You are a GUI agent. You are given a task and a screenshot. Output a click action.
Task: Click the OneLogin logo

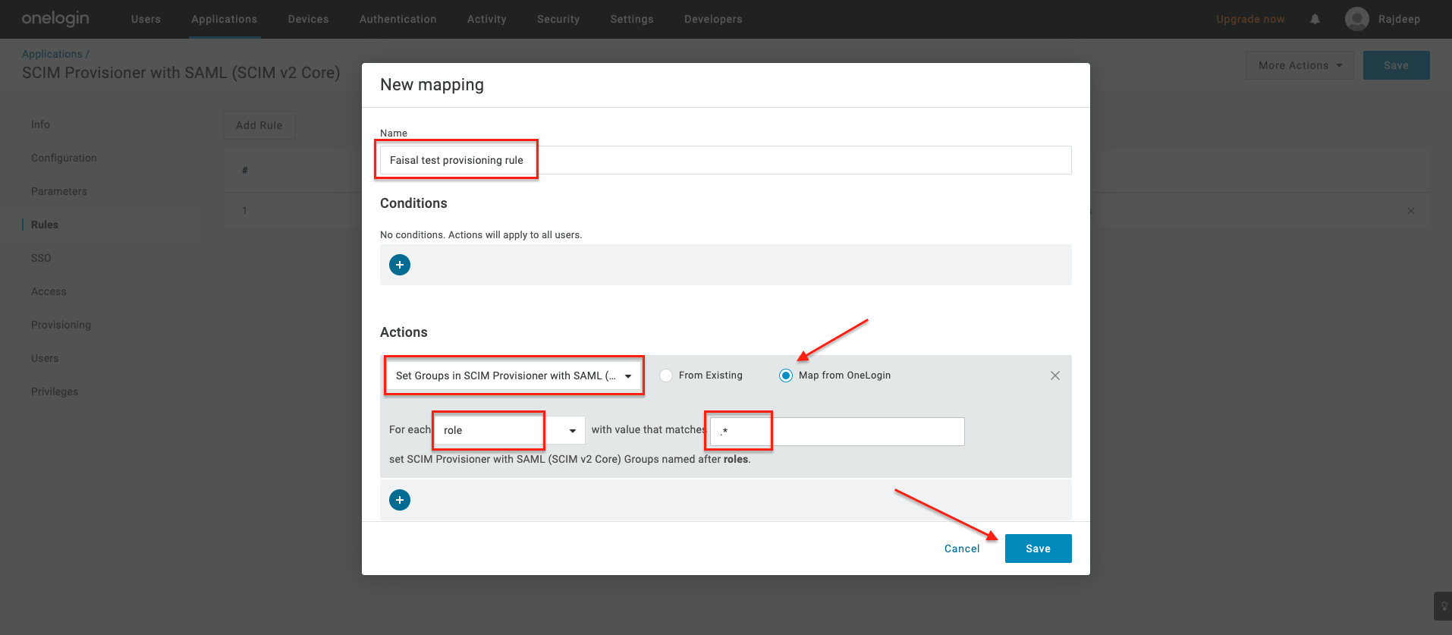point(55,19)
